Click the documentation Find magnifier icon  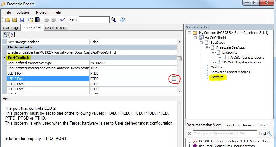[x=270, y=133]
